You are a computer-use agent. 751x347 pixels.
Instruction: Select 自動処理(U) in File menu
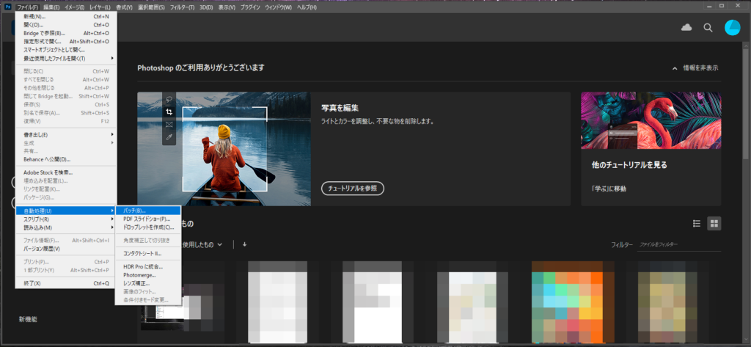point(66,211)
